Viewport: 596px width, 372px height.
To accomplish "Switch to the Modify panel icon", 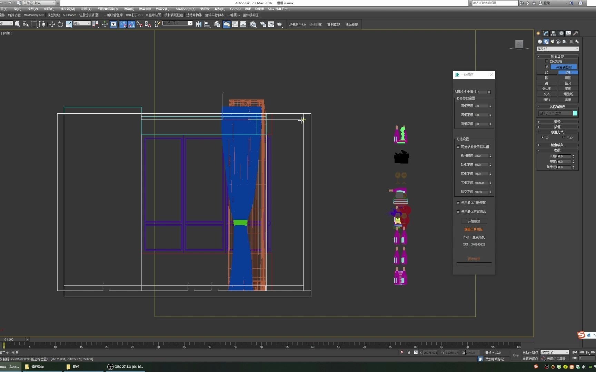I will pos(545,33).
